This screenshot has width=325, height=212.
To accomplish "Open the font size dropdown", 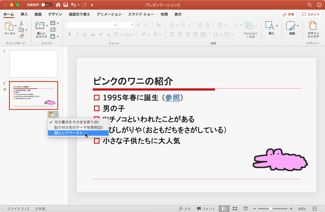I will tap(126, 25).
